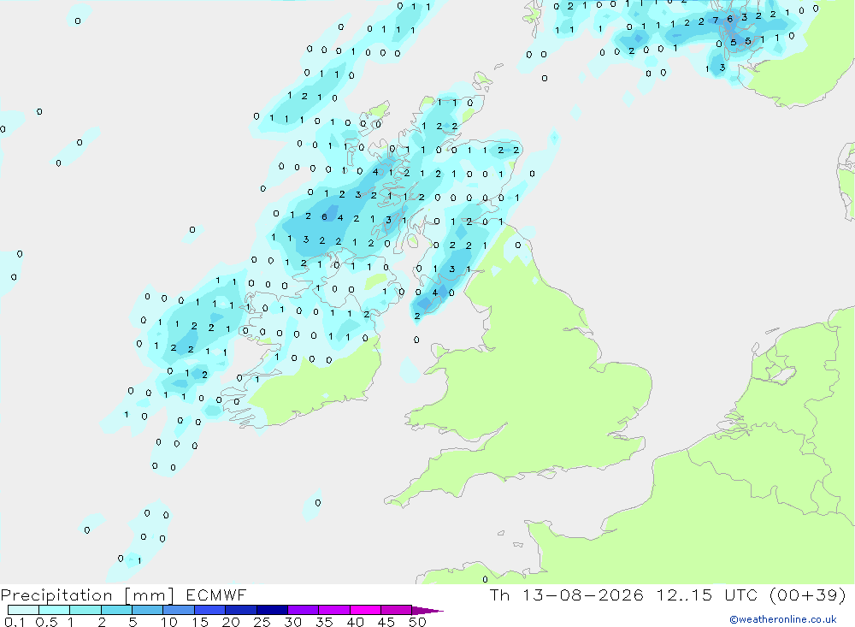
Task: Click the "7" precipitation value on map
Action: tap(716, 21)
